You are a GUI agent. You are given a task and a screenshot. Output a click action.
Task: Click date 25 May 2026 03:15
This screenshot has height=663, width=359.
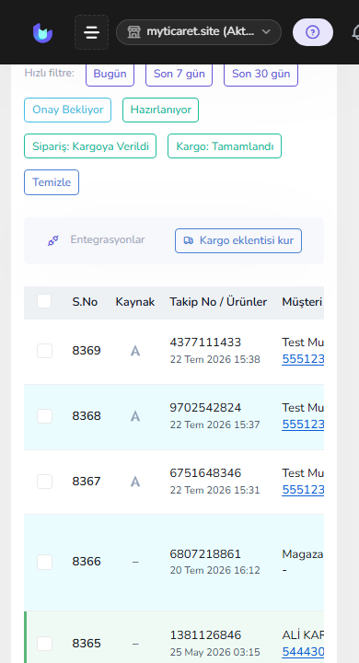click(x=214, y=653)
